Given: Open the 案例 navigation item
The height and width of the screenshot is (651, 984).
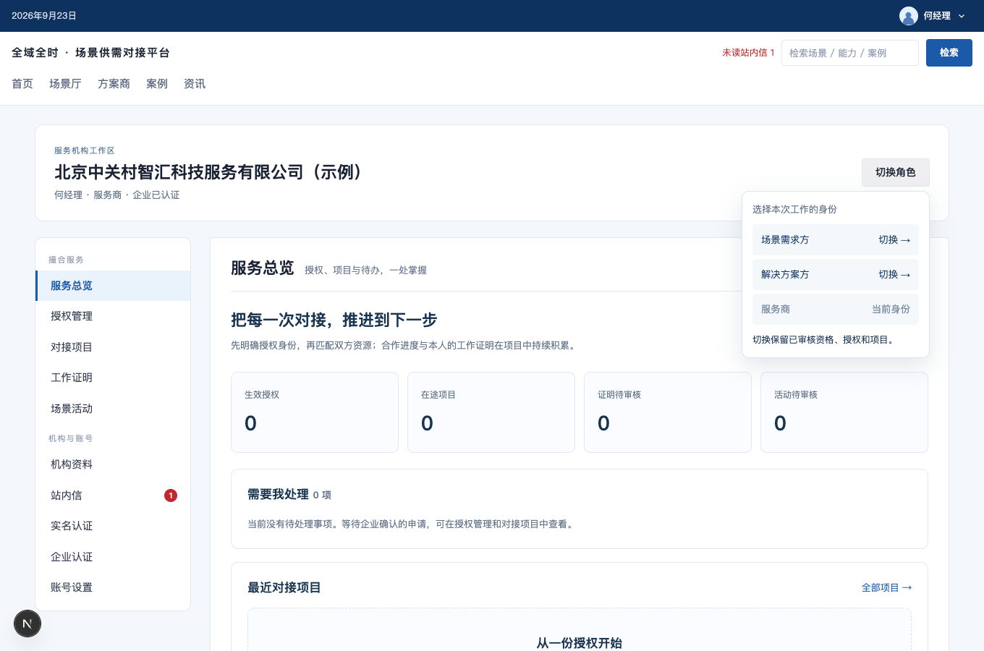Looking at the screenshot, I should pos(157,84).
